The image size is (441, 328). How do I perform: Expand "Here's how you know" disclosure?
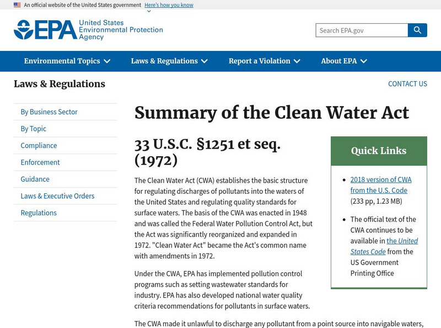(169, 5)
